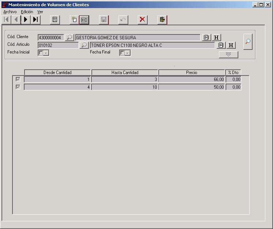The width and height of the screenshot is (273, 229).
Task: Open the Edición menu
Action: click(27, 12)
